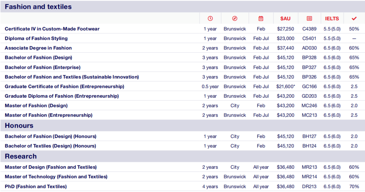The width and height of the screenshot is (365, 192).
Task: Click the red checkmark entry requirement icon
Action: pos(354,19)
